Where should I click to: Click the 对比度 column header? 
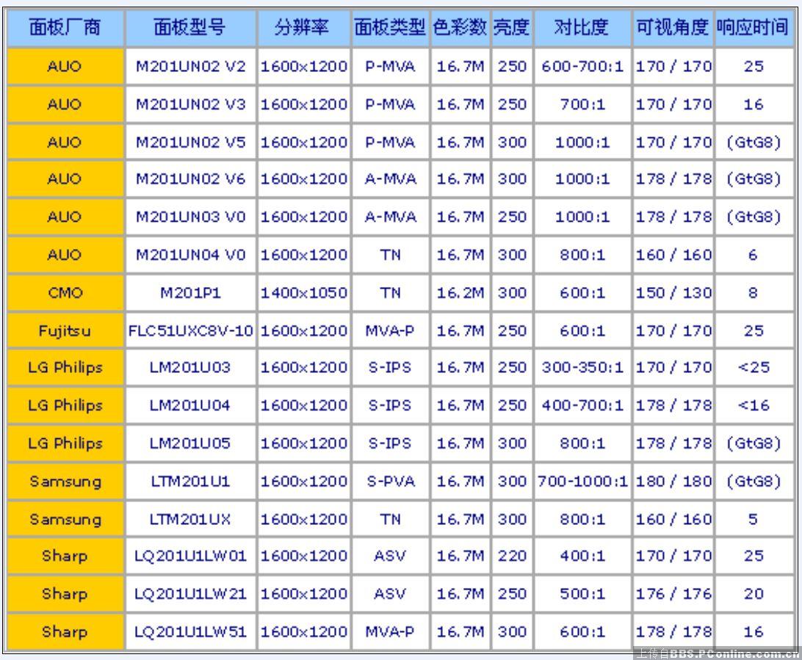(582, 28)
